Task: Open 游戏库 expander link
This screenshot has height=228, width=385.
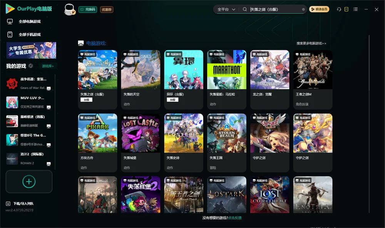Action: coord(48,66)
